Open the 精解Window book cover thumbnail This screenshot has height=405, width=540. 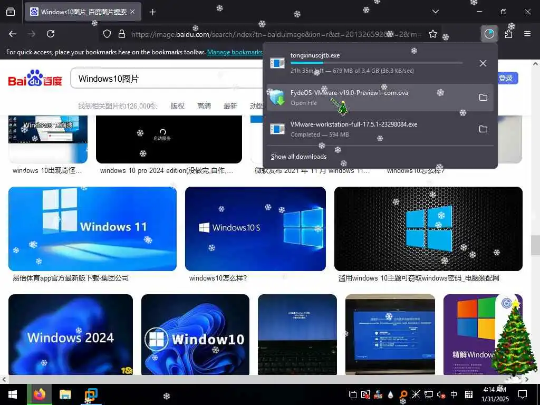tap(470, 334)
